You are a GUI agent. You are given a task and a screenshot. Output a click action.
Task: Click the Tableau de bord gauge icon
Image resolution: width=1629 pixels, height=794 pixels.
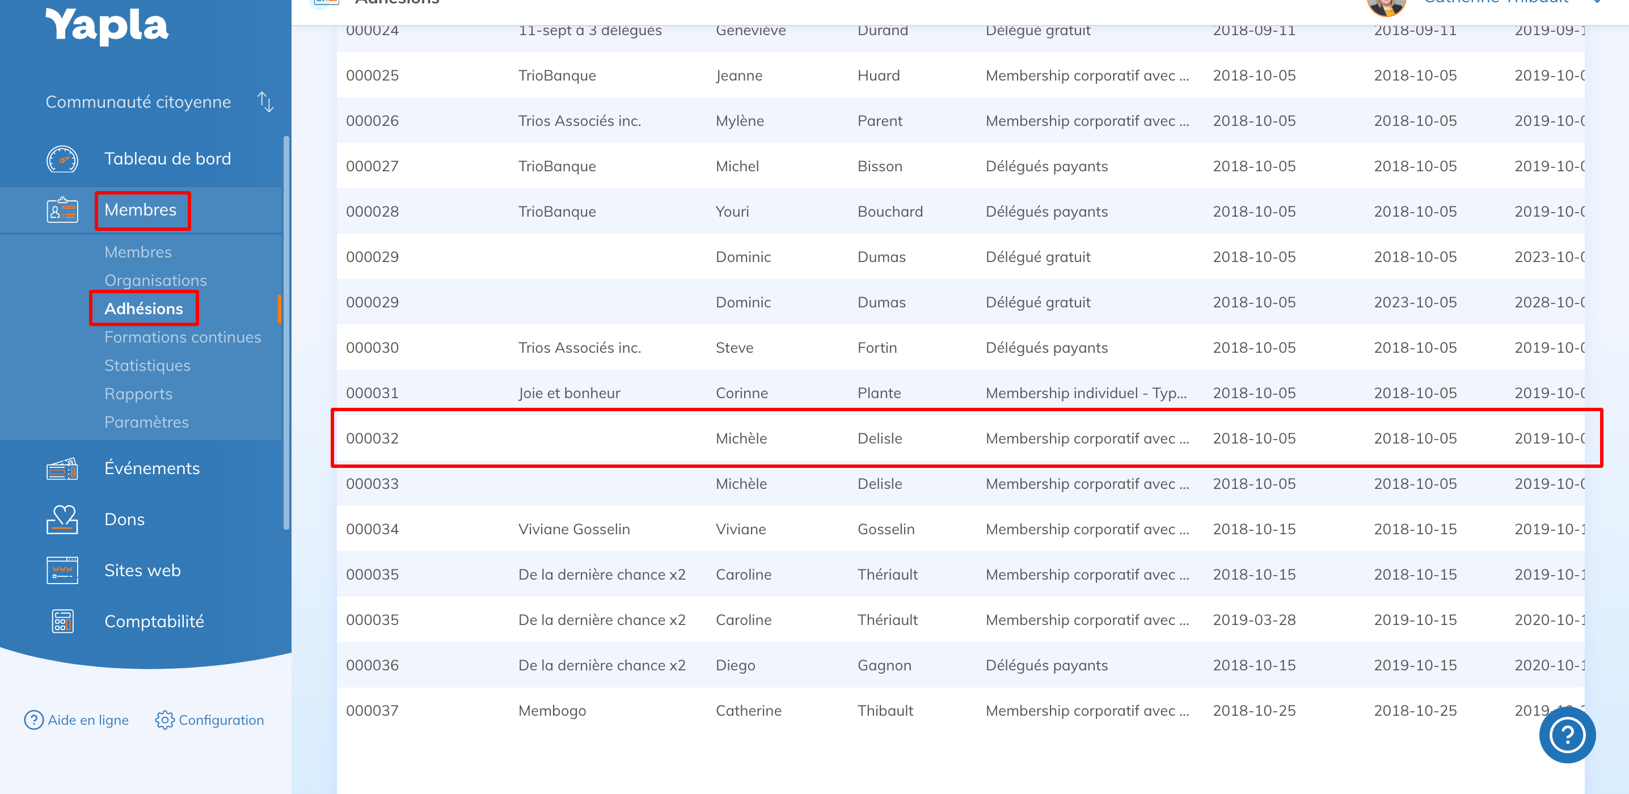(62, 159)
